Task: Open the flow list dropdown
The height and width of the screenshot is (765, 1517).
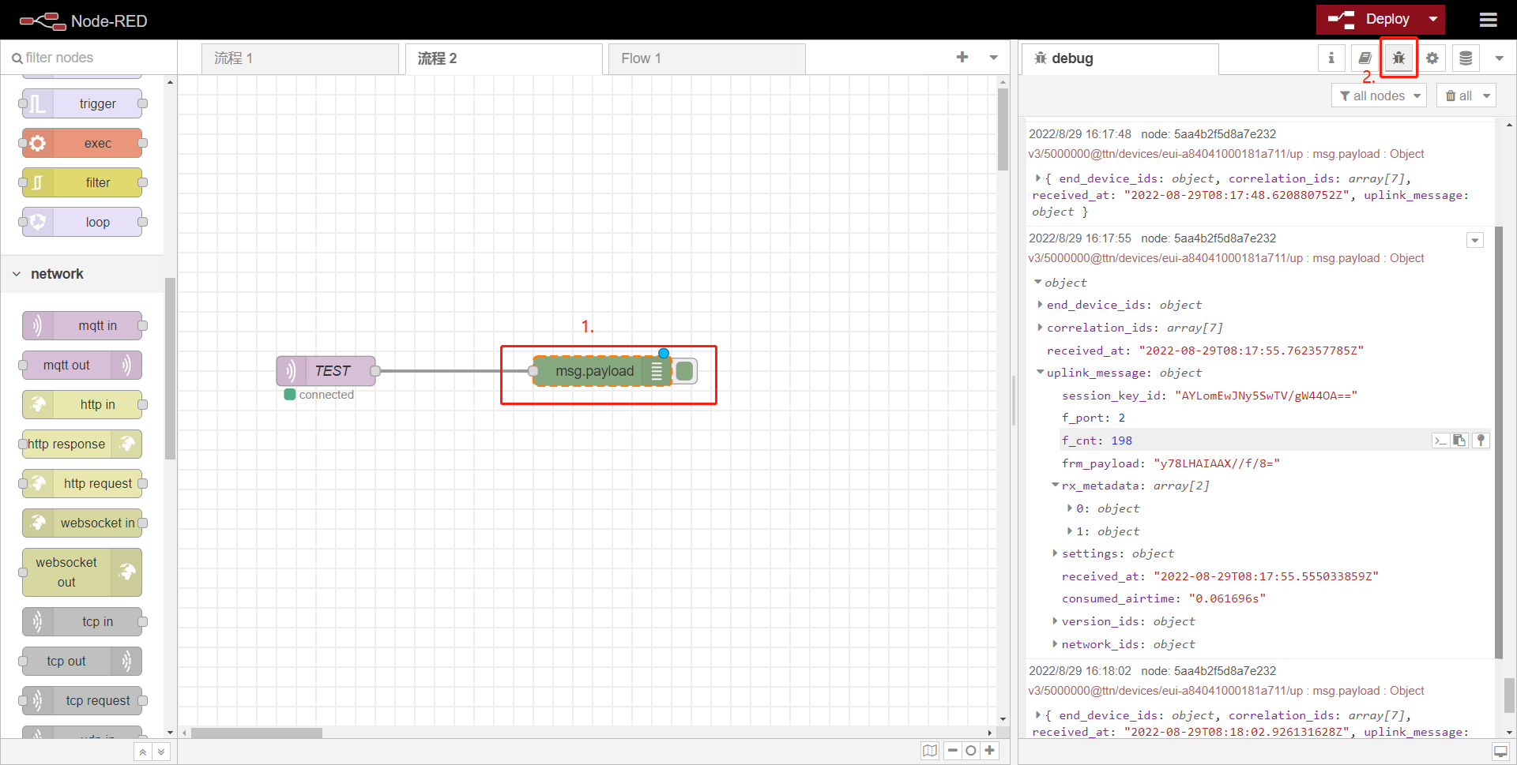Action: click(994, 57)
